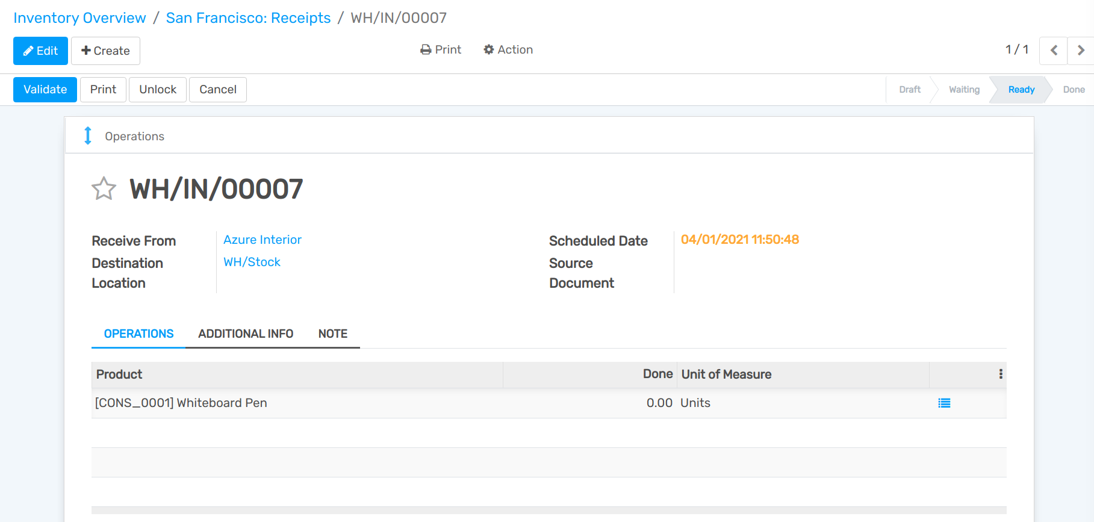
Task: Open the Azure Interior partner link
Action: [263, 240]
